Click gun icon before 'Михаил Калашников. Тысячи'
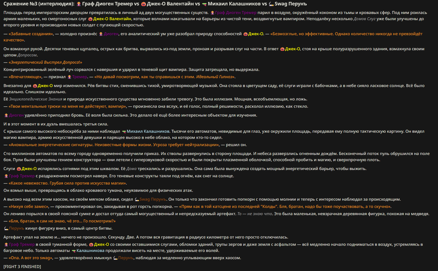This screenshot has height=271, width=438. click(124, 131)
